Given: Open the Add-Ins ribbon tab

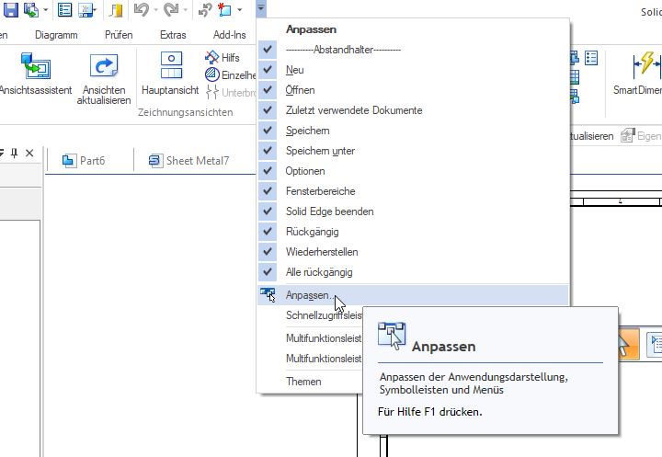Looking at the screenshot, I should click(230, 35).
